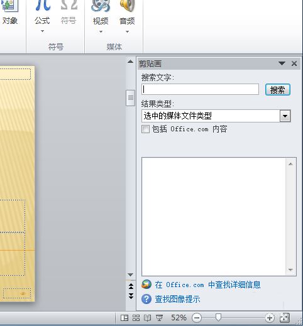The image size is (303, 326).
Task: Zoom out with the minus button
Action: click(197, 318)
